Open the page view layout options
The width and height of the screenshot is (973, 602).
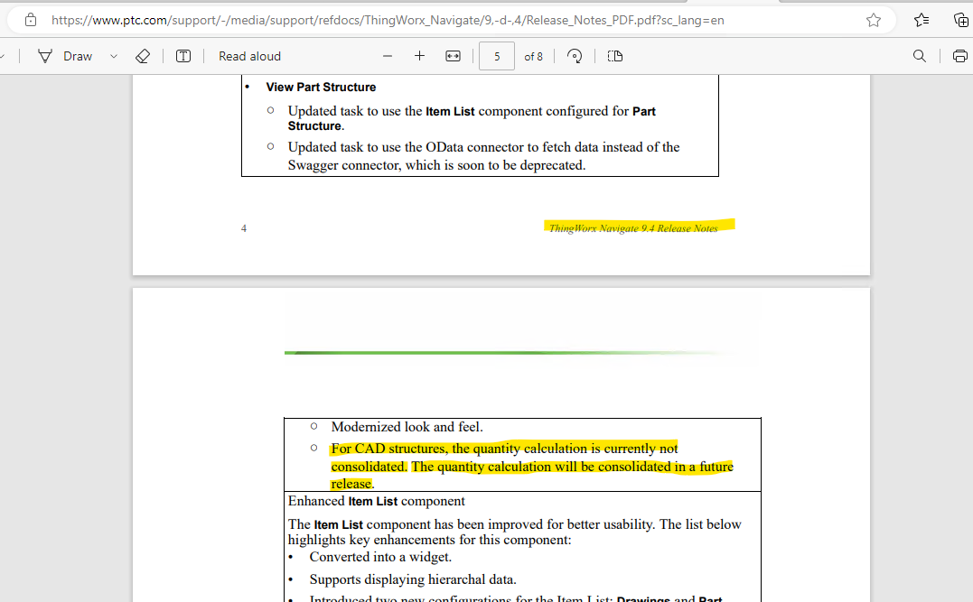pyautogui.click(x=614, y=56)
